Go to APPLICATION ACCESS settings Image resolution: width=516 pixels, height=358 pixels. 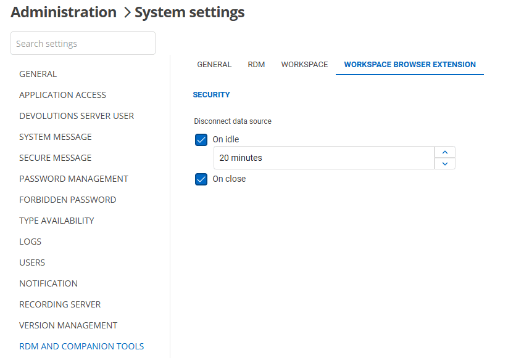tap(62, 94)
